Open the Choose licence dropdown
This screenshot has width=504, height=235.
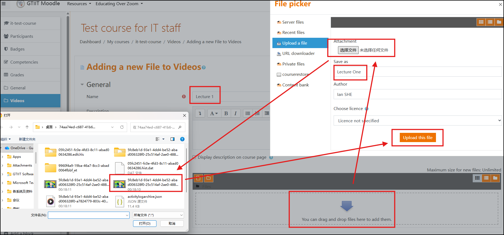(x=417, y=121)
